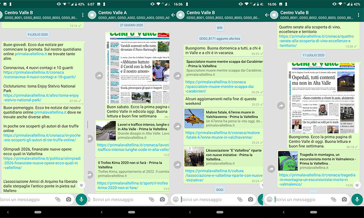Open the emoji picker in the IERI chat
Viewport: 364px width, 218px height.
[x=176, y=199]
